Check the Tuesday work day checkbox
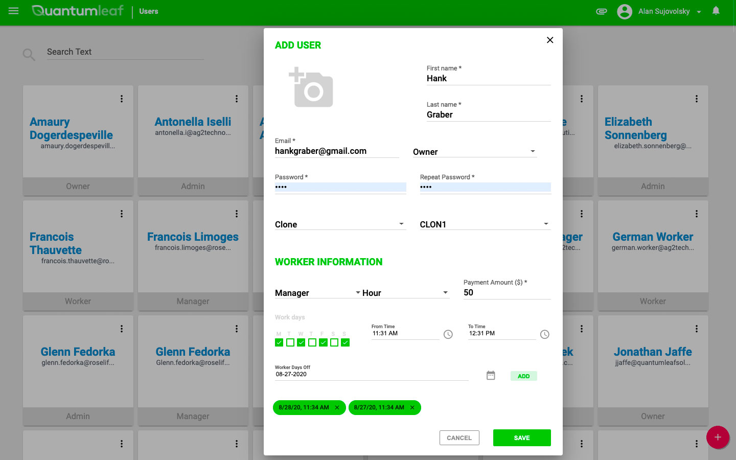 click(x=290, y=342)
